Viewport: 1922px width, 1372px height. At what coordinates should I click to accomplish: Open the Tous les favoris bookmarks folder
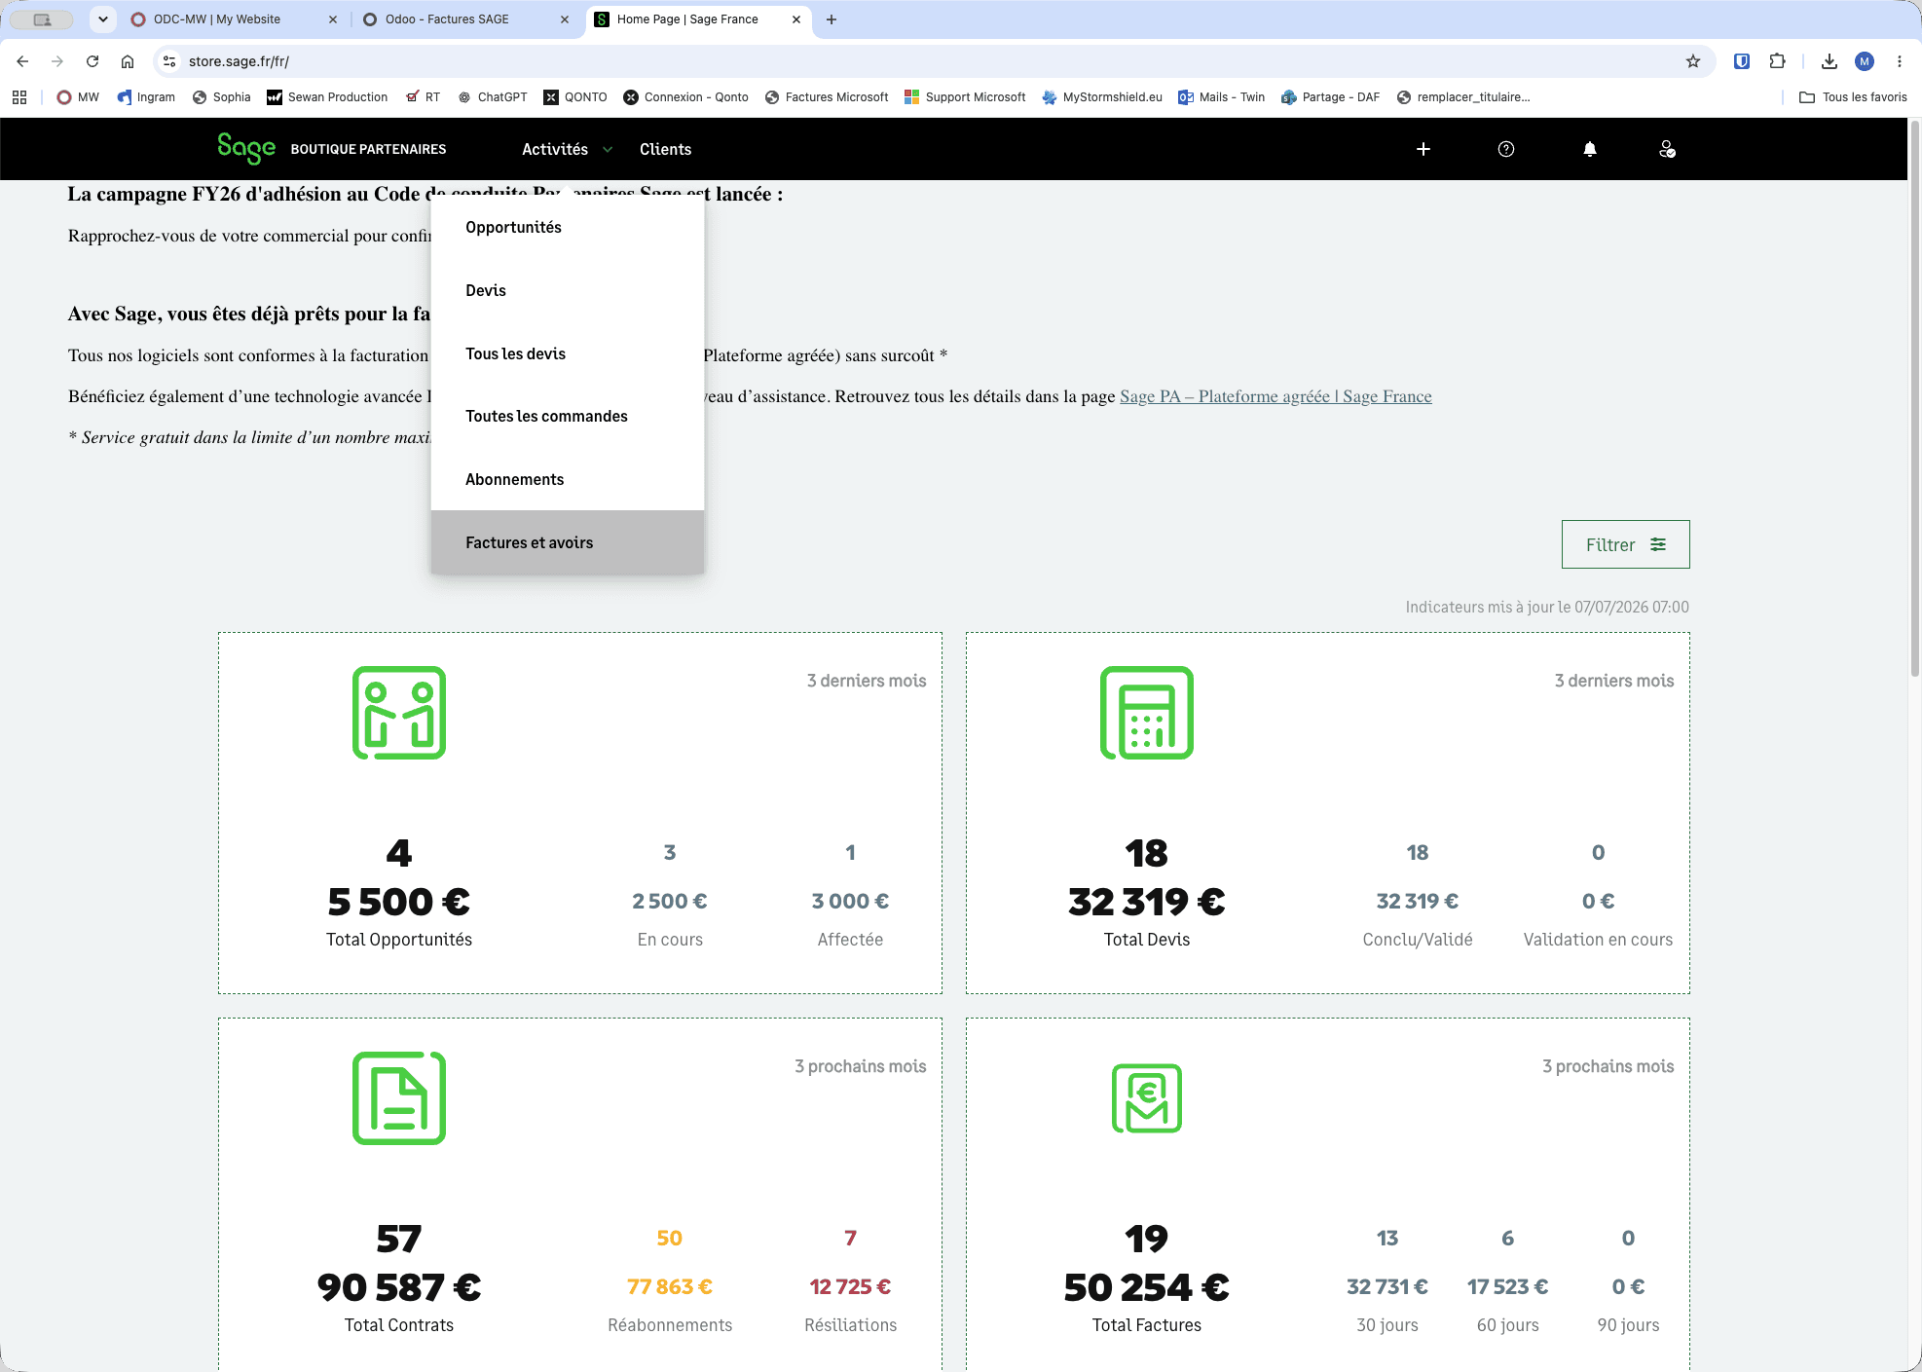1853,97
